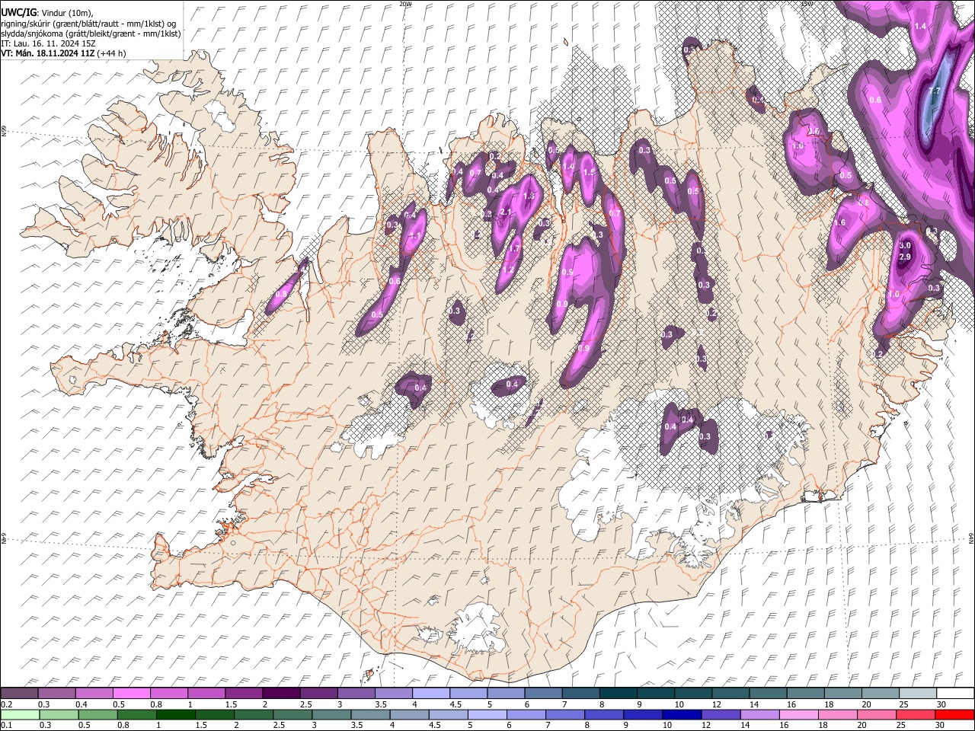Click the bright pink 0.5–0.8 swatch, top scale

click(132, 694)
